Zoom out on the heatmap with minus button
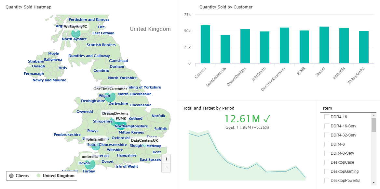Image resolution: width=380 pixels, height=189 pixels. (166, 168)
